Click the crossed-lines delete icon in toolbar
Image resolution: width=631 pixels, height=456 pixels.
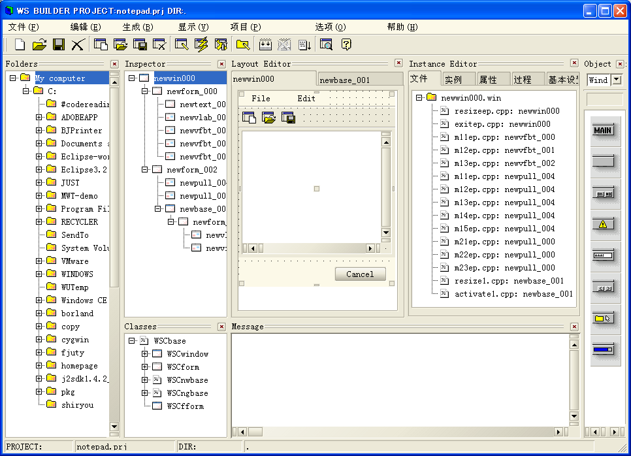pos(78,44)
